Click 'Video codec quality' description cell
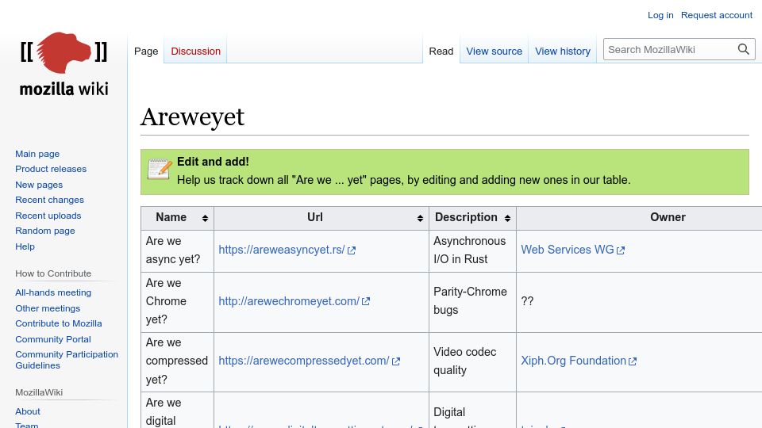The width and height of the screenshot is (762, 428). [472, 361]
